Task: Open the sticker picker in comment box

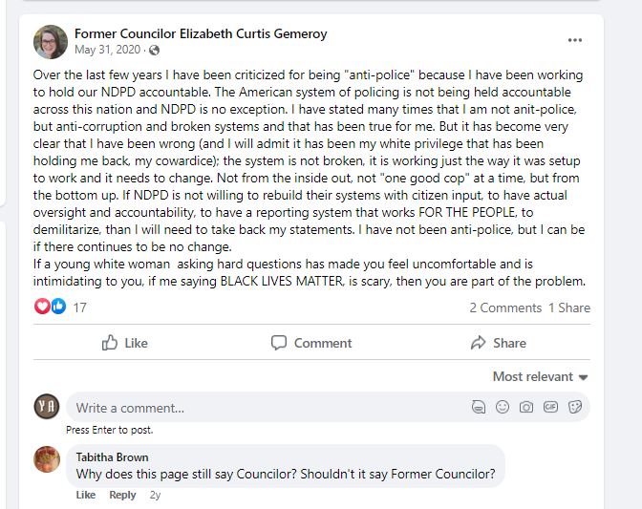Action: (x=575, y=407)
